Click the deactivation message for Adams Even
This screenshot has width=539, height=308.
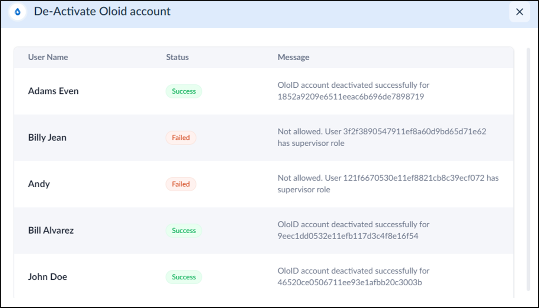pyautogui.click(x=354, y=91)
